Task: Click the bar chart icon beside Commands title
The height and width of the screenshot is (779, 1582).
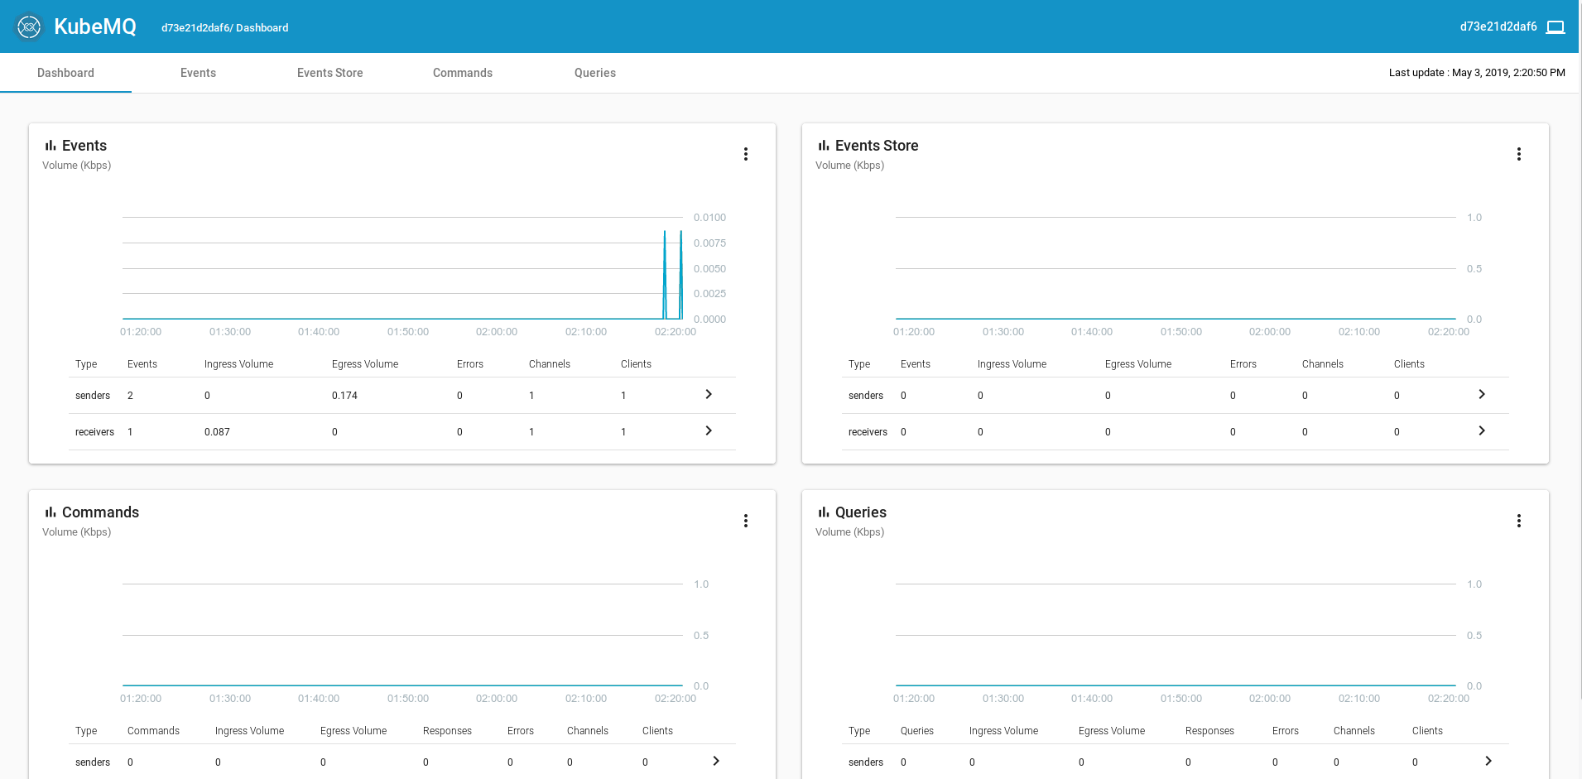Action: 50,512
